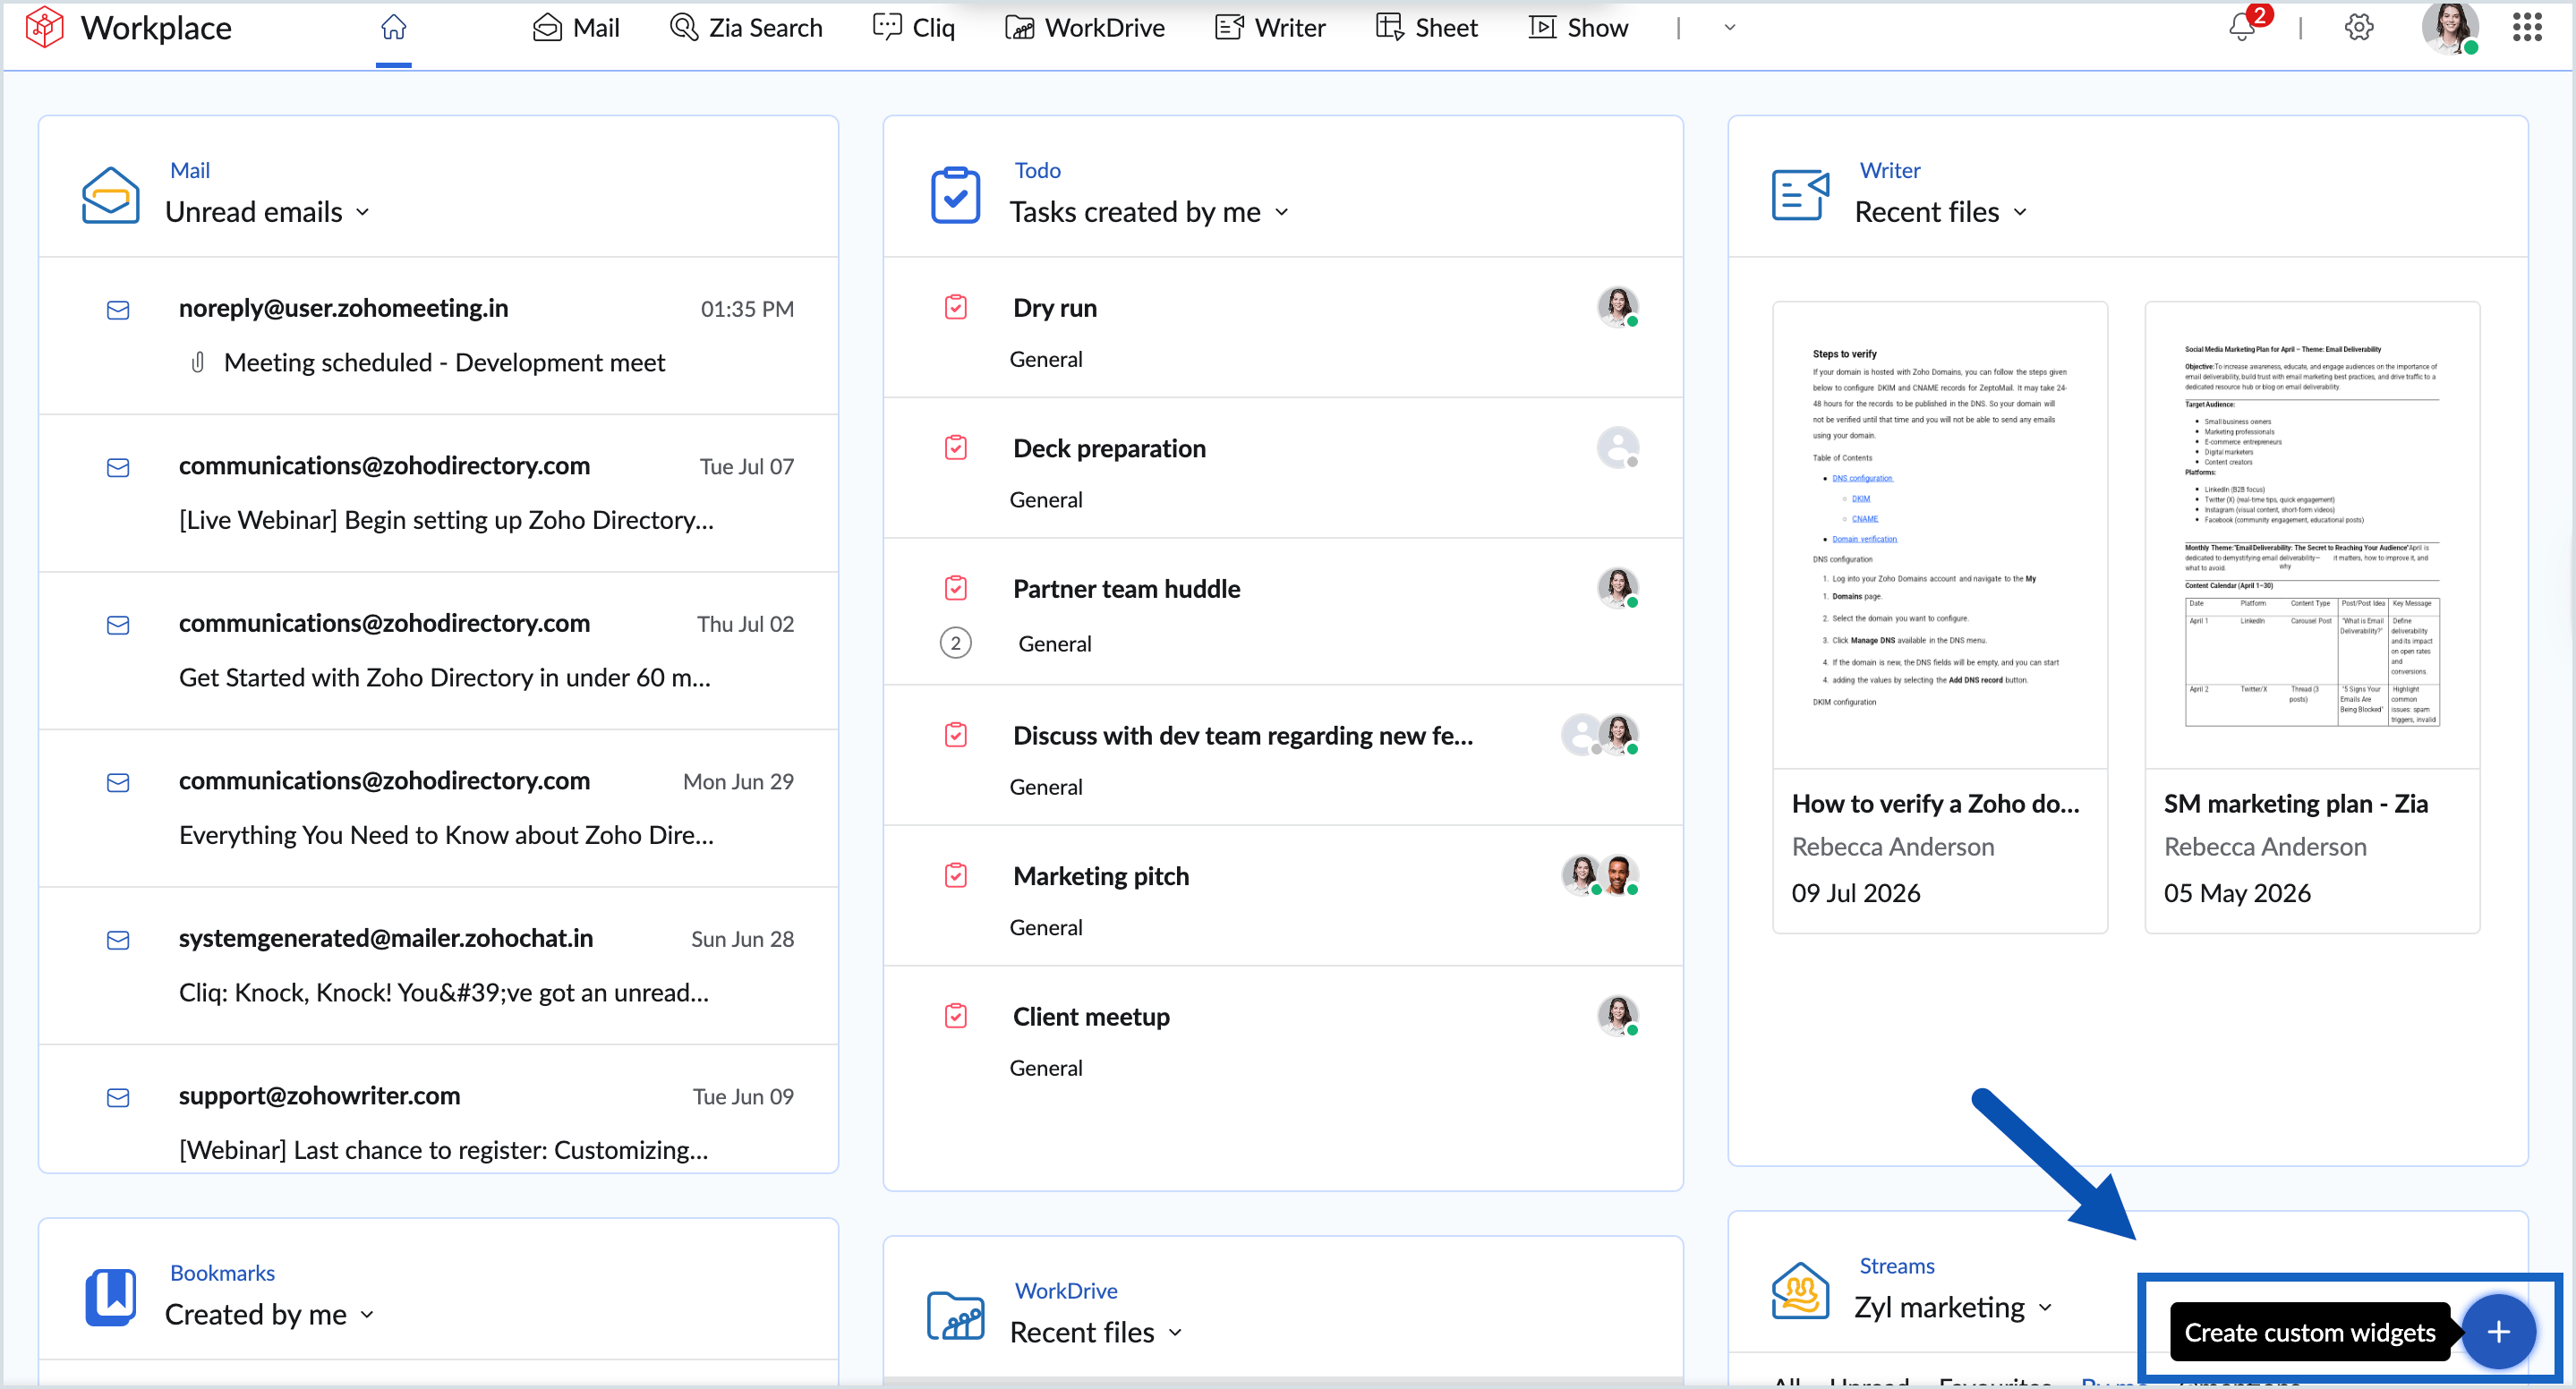2576x1389 pixels.
Task: Click the unread envelope icon for noreply@user.zohomeeting.in
Action: pyautogui.click(x=118, y=310)
